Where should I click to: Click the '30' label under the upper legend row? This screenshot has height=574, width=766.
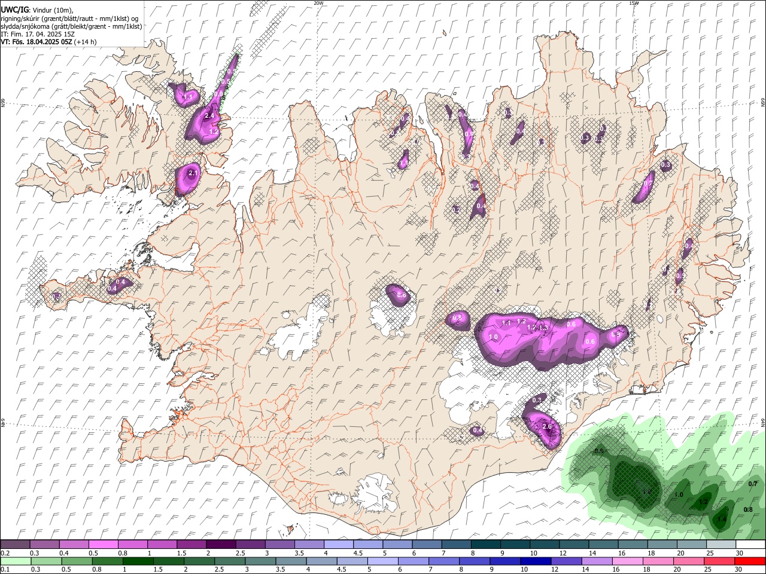coord(740,553)
